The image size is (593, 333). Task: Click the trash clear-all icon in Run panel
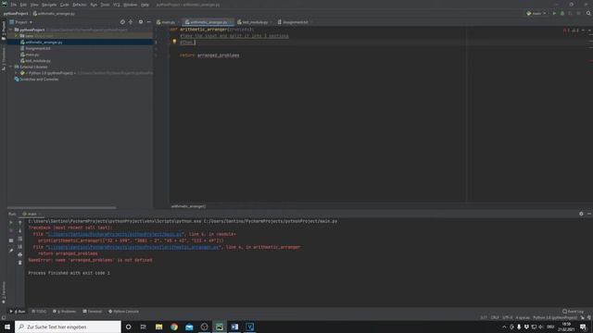20,263
